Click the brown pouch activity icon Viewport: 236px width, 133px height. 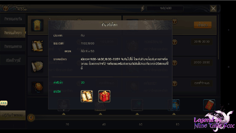click(37, 87)
